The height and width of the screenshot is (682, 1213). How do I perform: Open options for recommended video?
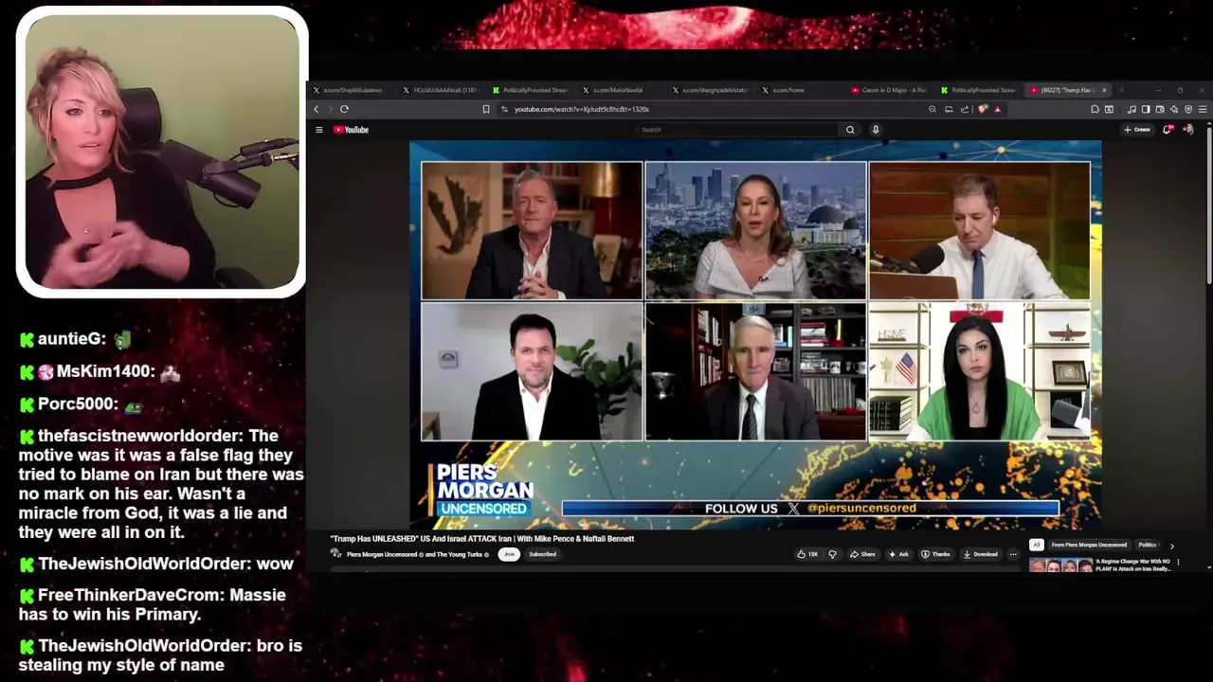(1178, 563)
